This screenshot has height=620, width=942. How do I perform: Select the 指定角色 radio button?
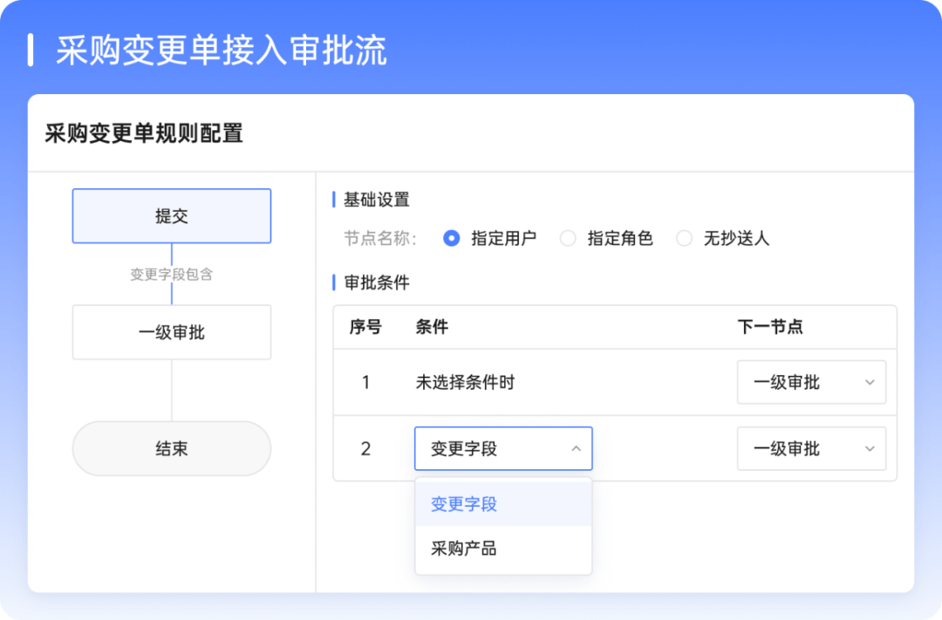coord(568,238)
